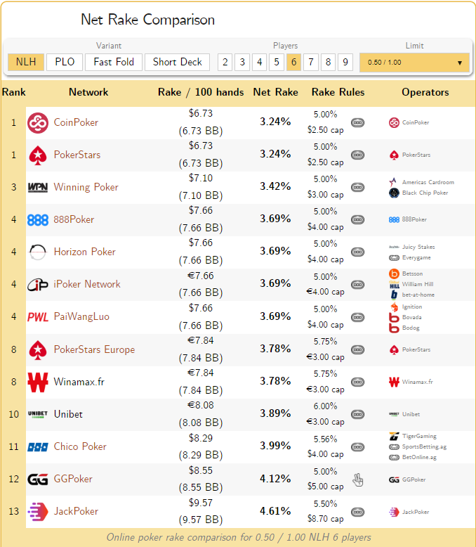Click the rake rules table icon for JackPoker
The width and height of the screenshot is (476, 547).
[x=357, y=512]
